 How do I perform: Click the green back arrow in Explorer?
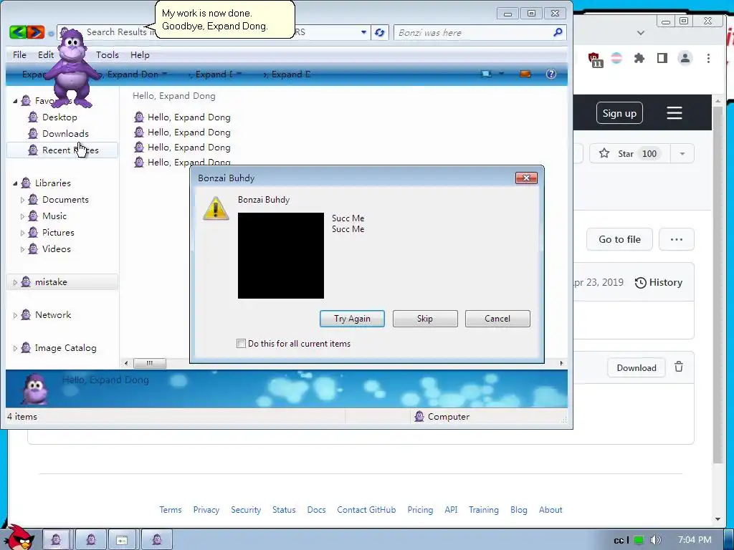click(18, 32)
